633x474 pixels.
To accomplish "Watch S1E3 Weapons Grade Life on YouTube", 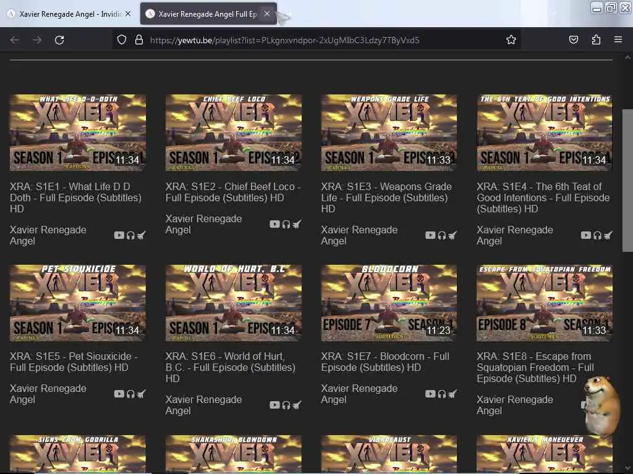I will [430, 235].
